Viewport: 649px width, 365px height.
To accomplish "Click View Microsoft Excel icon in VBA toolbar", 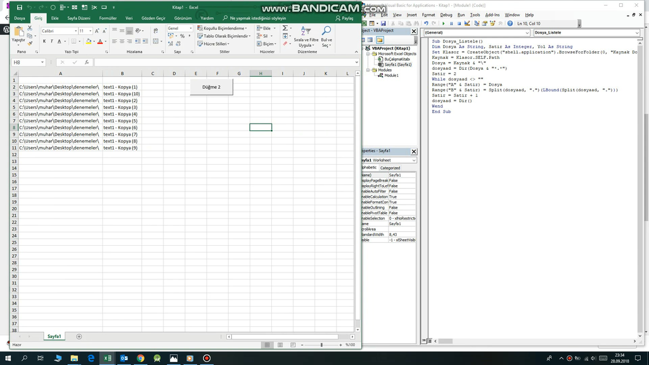I will [x=364, y=23].
